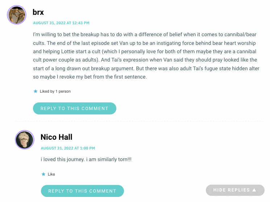
Task: Click the star icon beside Liked by 1 person
Action: pos(36,91)
